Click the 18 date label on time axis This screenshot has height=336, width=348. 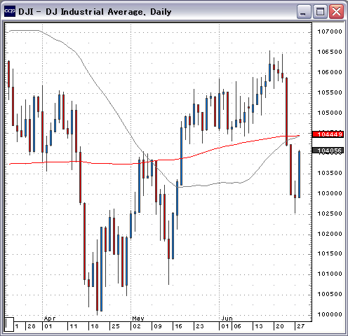[95, 326]
